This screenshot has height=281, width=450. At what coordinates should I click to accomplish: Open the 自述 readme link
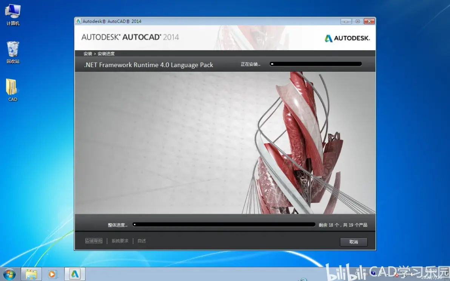[142, 241]
